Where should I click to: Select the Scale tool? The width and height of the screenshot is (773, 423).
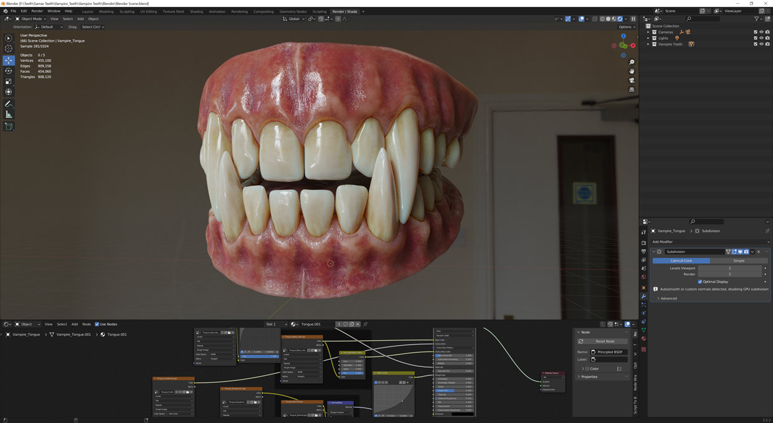point(8,81)
